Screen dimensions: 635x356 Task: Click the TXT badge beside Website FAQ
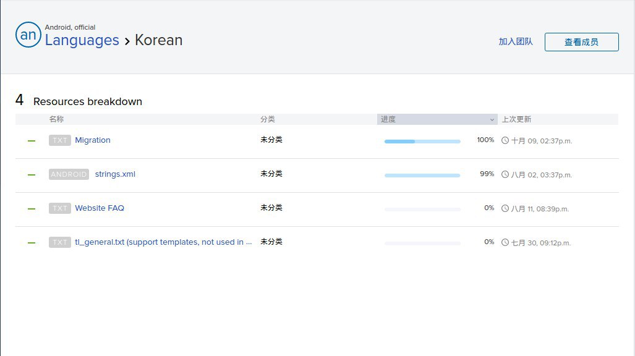point(60,208)
